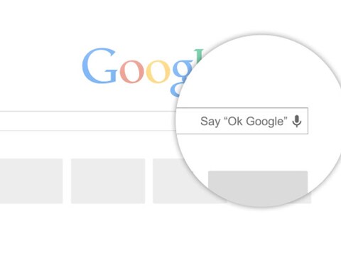Click the word "Ok" in the search box
The width and height of the screenshot is (341, 256).
[x=235, y=121]
